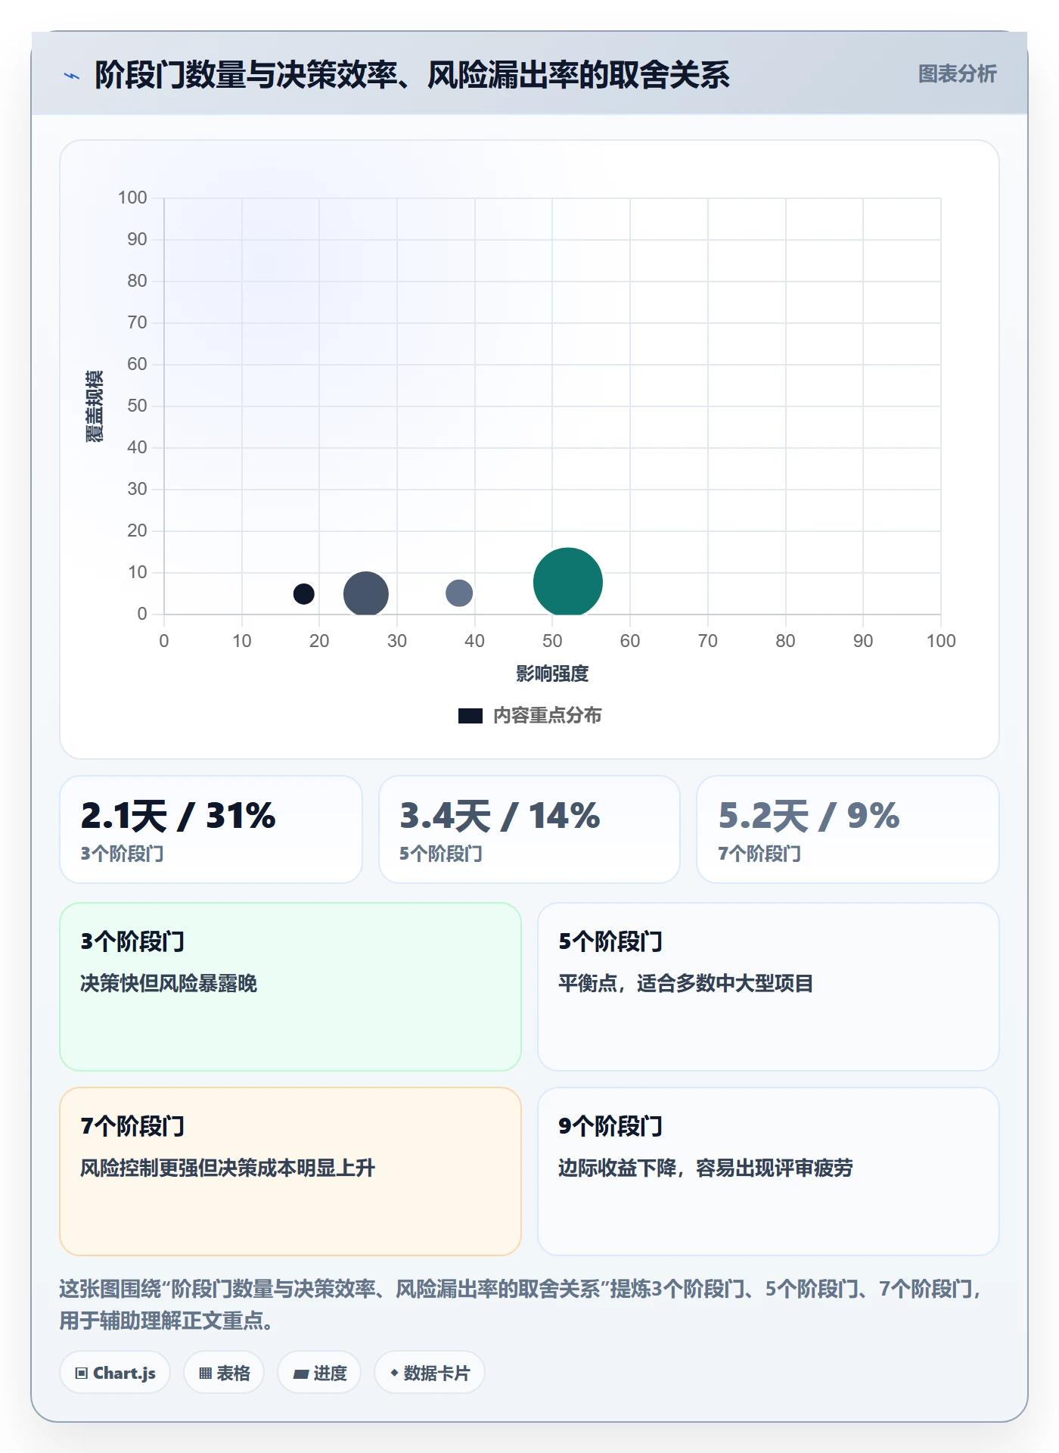
Task: Toggle the 内容重点分布 legend color box
Action: pos(470,716)
